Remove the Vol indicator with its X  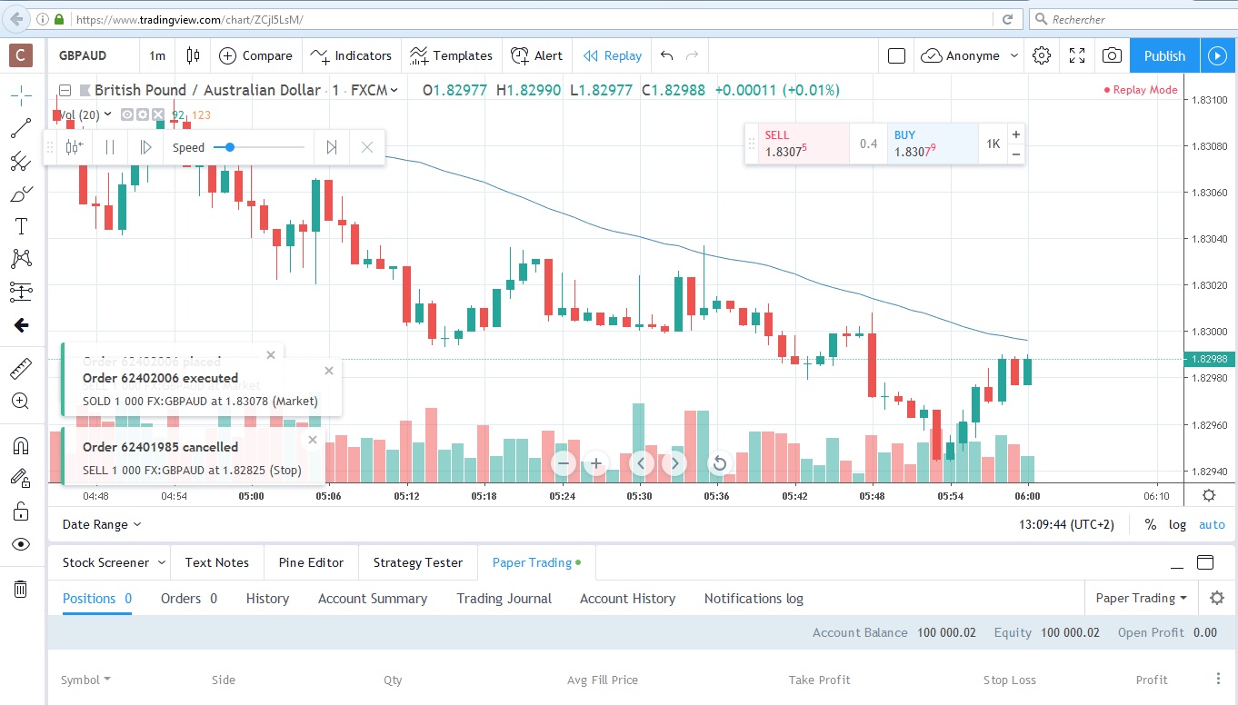click(x=158, y=114)
